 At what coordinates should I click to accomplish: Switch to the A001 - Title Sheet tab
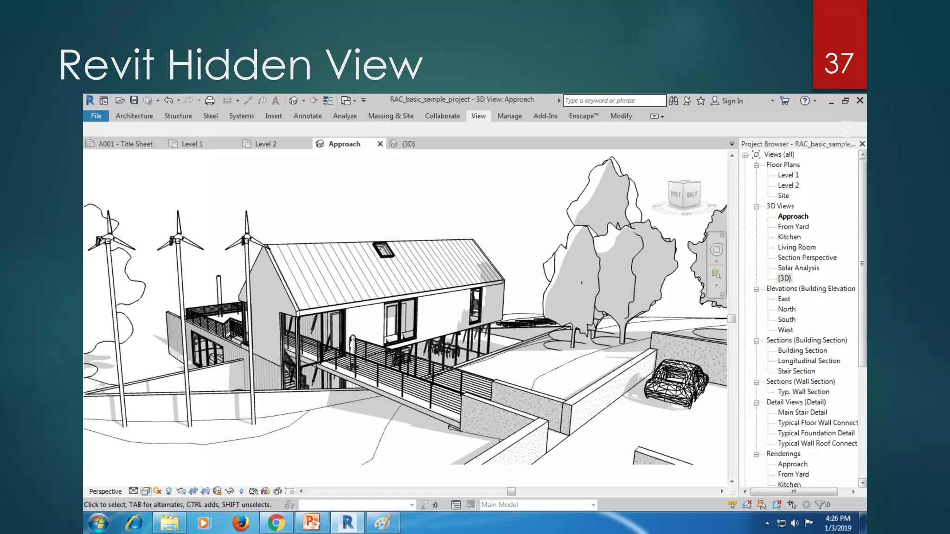(x=125, y=144)
